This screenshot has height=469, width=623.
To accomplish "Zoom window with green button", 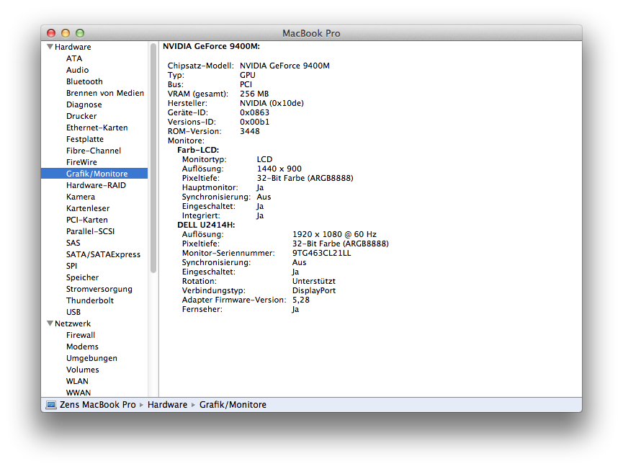I will pyautogui.click(x=80, y=33).
